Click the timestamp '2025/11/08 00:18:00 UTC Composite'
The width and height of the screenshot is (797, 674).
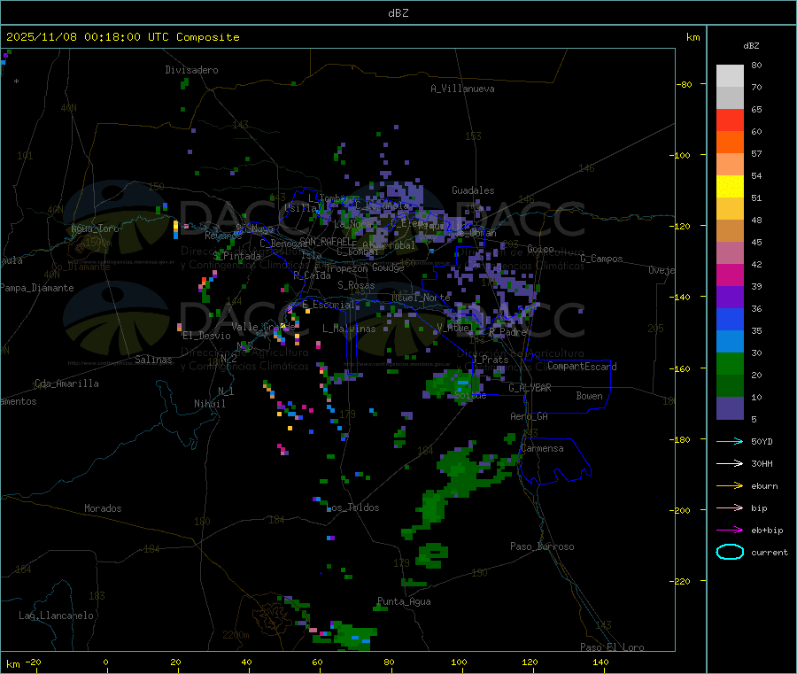point(122,37)
